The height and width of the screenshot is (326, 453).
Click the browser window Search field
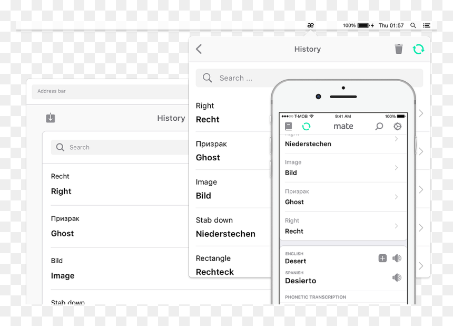[120, 147]
